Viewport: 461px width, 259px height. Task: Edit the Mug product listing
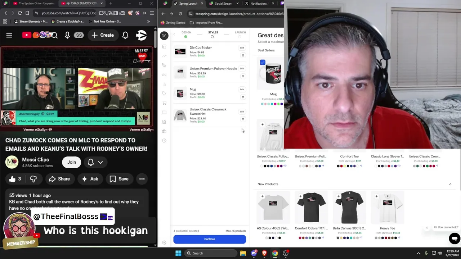[242, 89]
